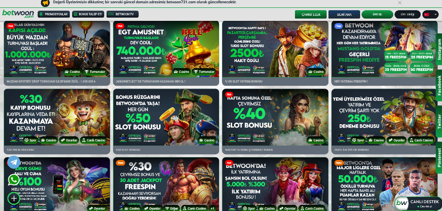Viewport: 442px width, 211px height.
Task: Expand the Turkish flag language dropdown
Action: 430,14
